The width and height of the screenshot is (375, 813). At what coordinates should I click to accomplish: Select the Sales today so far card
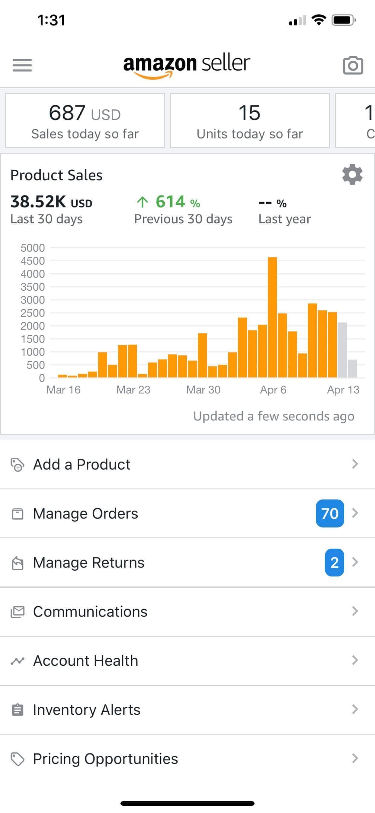85,121
